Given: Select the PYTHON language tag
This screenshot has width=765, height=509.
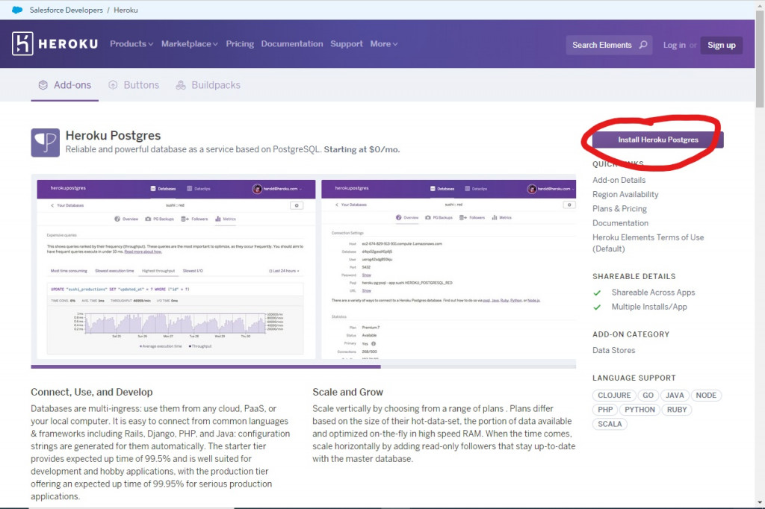Looking at the screenshot, I should 639,410.
